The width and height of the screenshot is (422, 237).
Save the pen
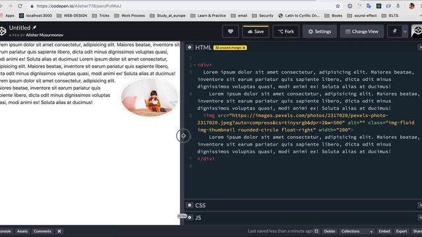coord(255,32)
